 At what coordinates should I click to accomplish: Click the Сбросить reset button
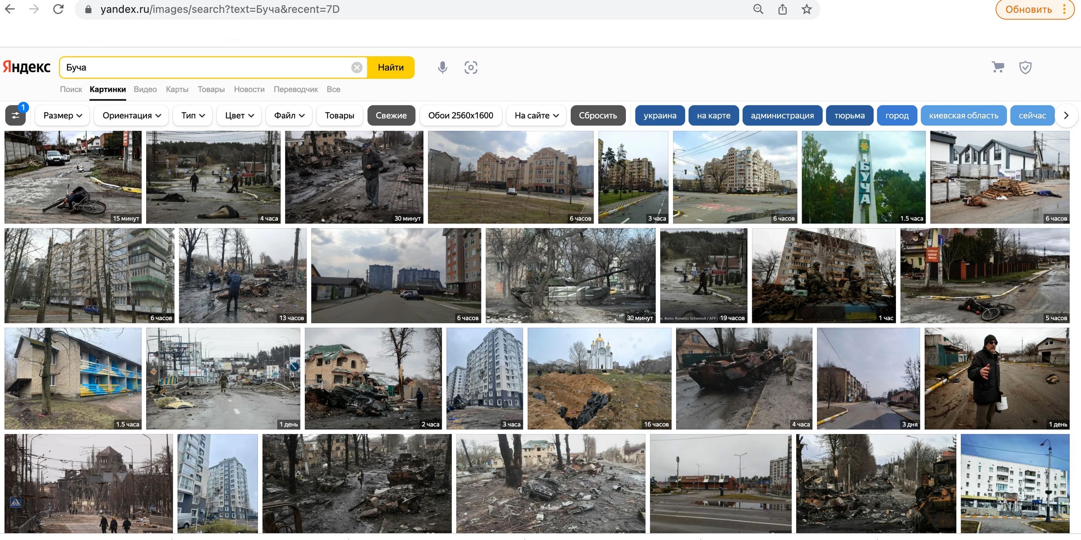pos(598,115)
